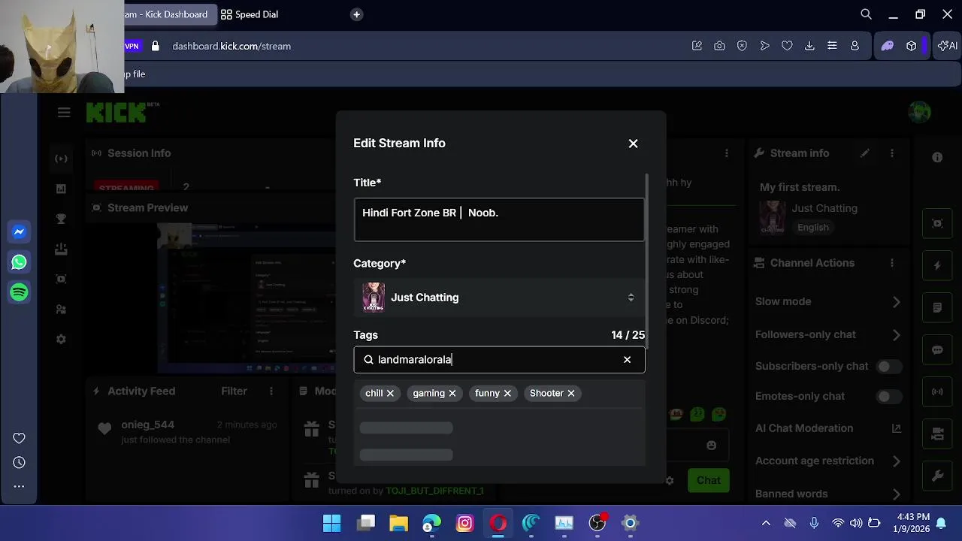The image size is (962, 541).
Task: Close the Edit Stream Info dialog
Action: 633,144
